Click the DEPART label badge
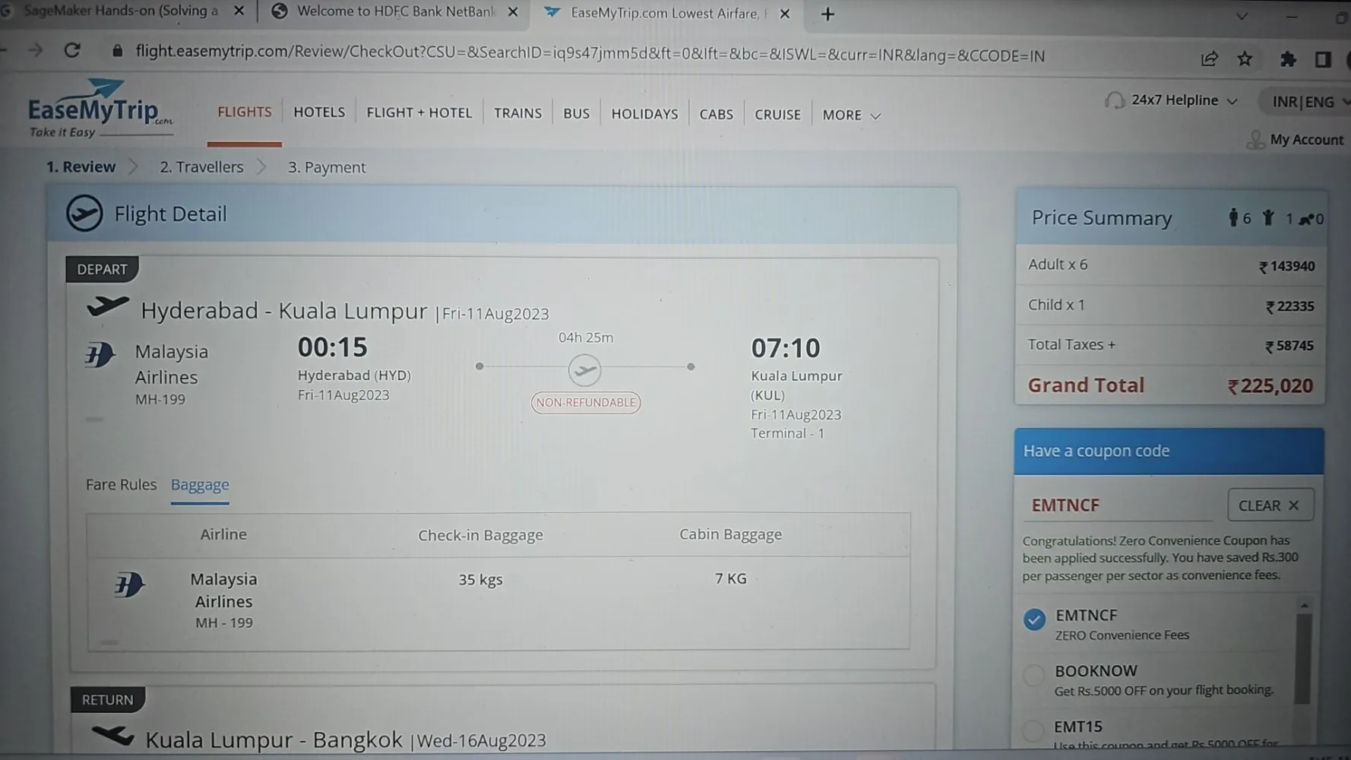This screenshot has width=1351, height=760. coord(102,269)
